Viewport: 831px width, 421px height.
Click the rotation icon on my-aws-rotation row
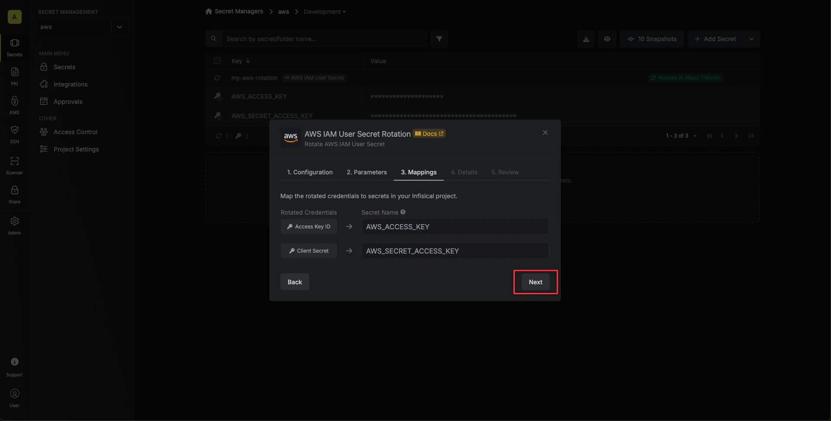point(217,78)
